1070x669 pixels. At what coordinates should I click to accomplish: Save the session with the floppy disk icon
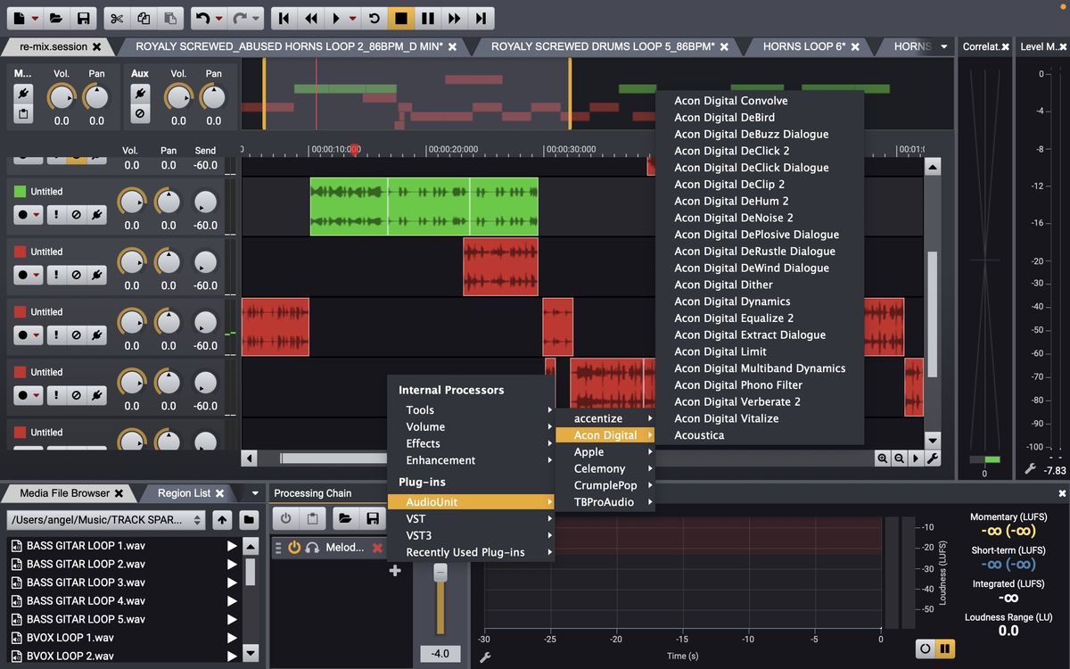pos(83,18)
